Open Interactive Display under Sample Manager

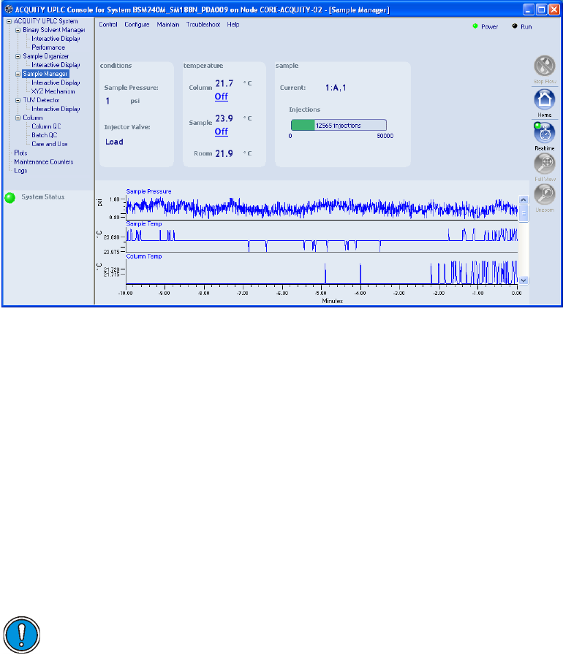coord(56,83)
